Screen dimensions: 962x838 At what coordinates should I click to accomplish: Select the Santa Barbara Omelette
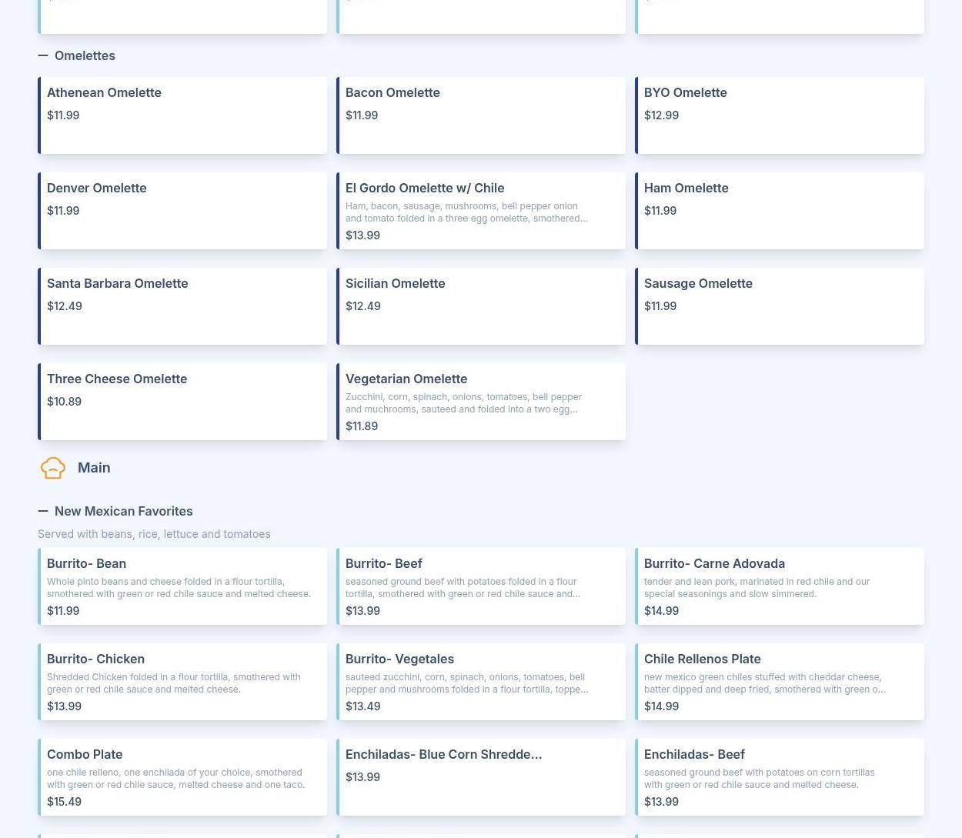point(183,306)
